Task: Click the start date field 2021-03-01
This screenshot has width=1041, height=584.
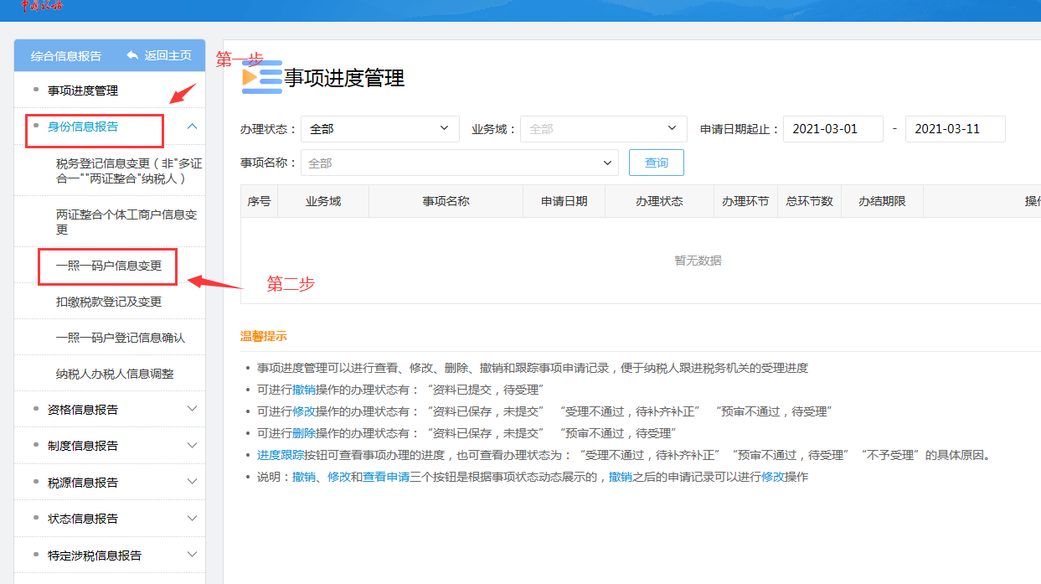Action: (832, 129)
